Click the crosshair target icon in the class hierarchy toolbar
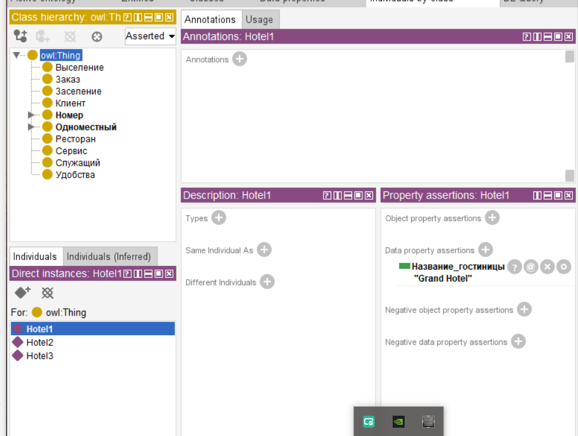 (97, 36)
